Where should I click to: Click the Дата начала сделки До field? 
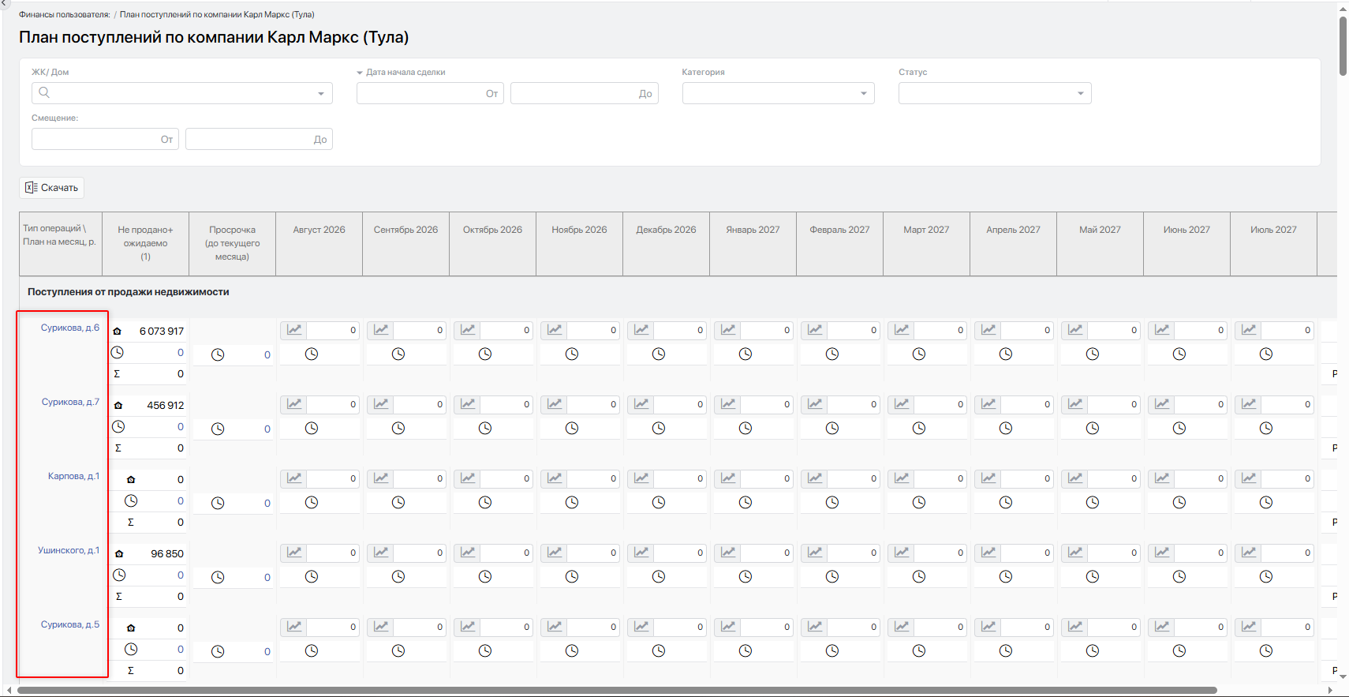[584, 93]
